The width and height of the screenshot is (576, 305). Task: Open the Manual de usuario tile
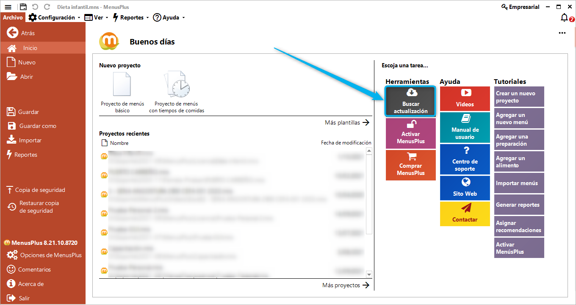tap(465, 128)
